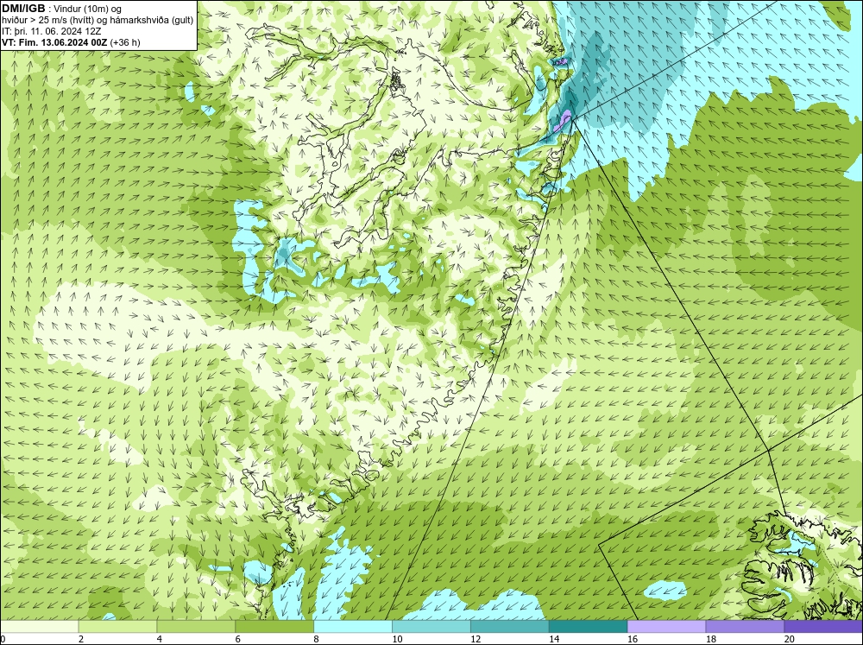Image resolution: width=863 pixels, height=645 pixels.
Task: Click the 'IT: þri. 11. 06. 2024 12Z' line
Action: [52, 31]
